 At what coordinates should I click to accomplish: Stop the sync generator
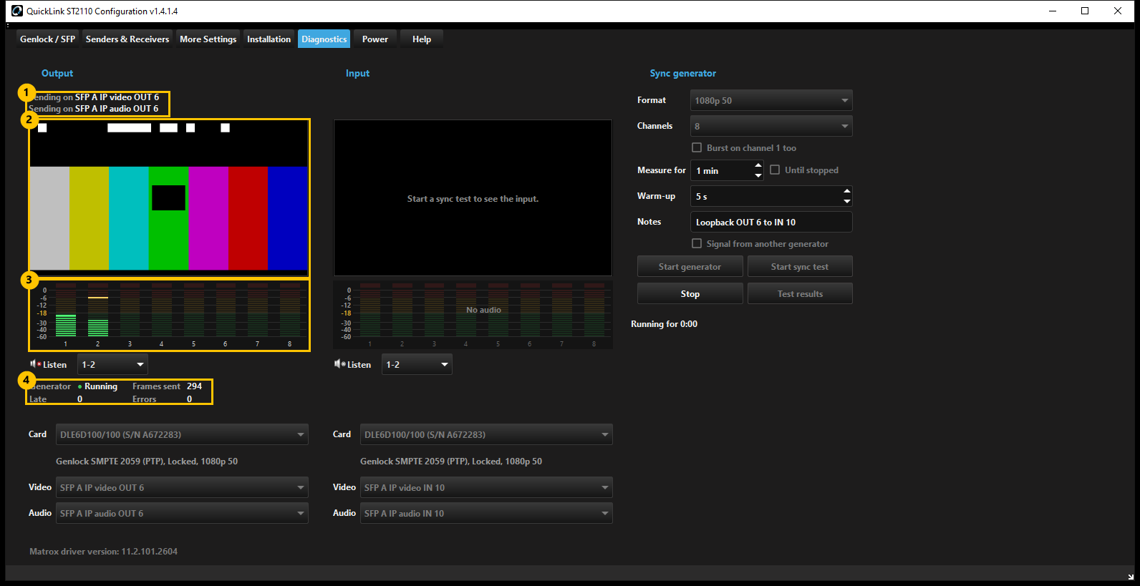[x=690, y=293]
